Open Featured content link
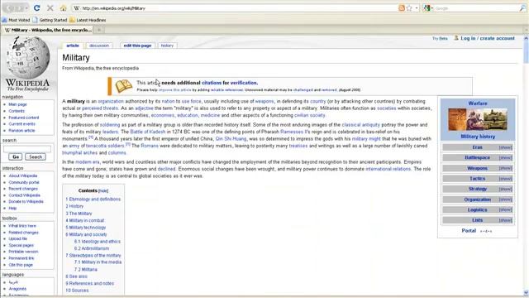The image size is (529, 298). pyautogui.click(x=24, y=118)
